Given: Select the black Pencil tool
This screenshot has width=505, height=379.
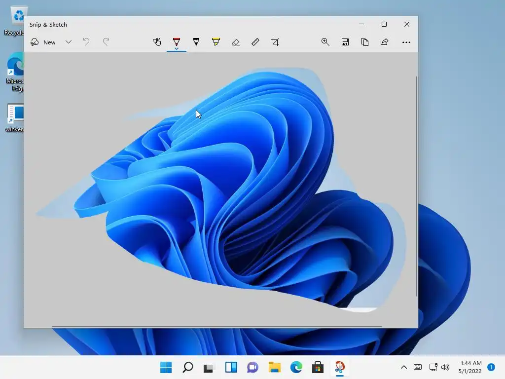Looking at the screenshot, I should 196,42.
